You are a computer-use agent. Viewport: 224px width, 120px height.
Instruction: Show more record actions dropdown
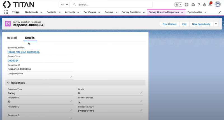(x=216, y=24)
